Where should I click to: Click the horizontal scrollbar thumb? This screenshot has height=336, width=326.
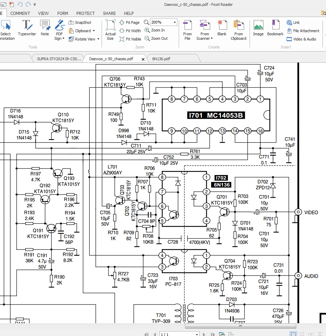[x=240, y=326]
